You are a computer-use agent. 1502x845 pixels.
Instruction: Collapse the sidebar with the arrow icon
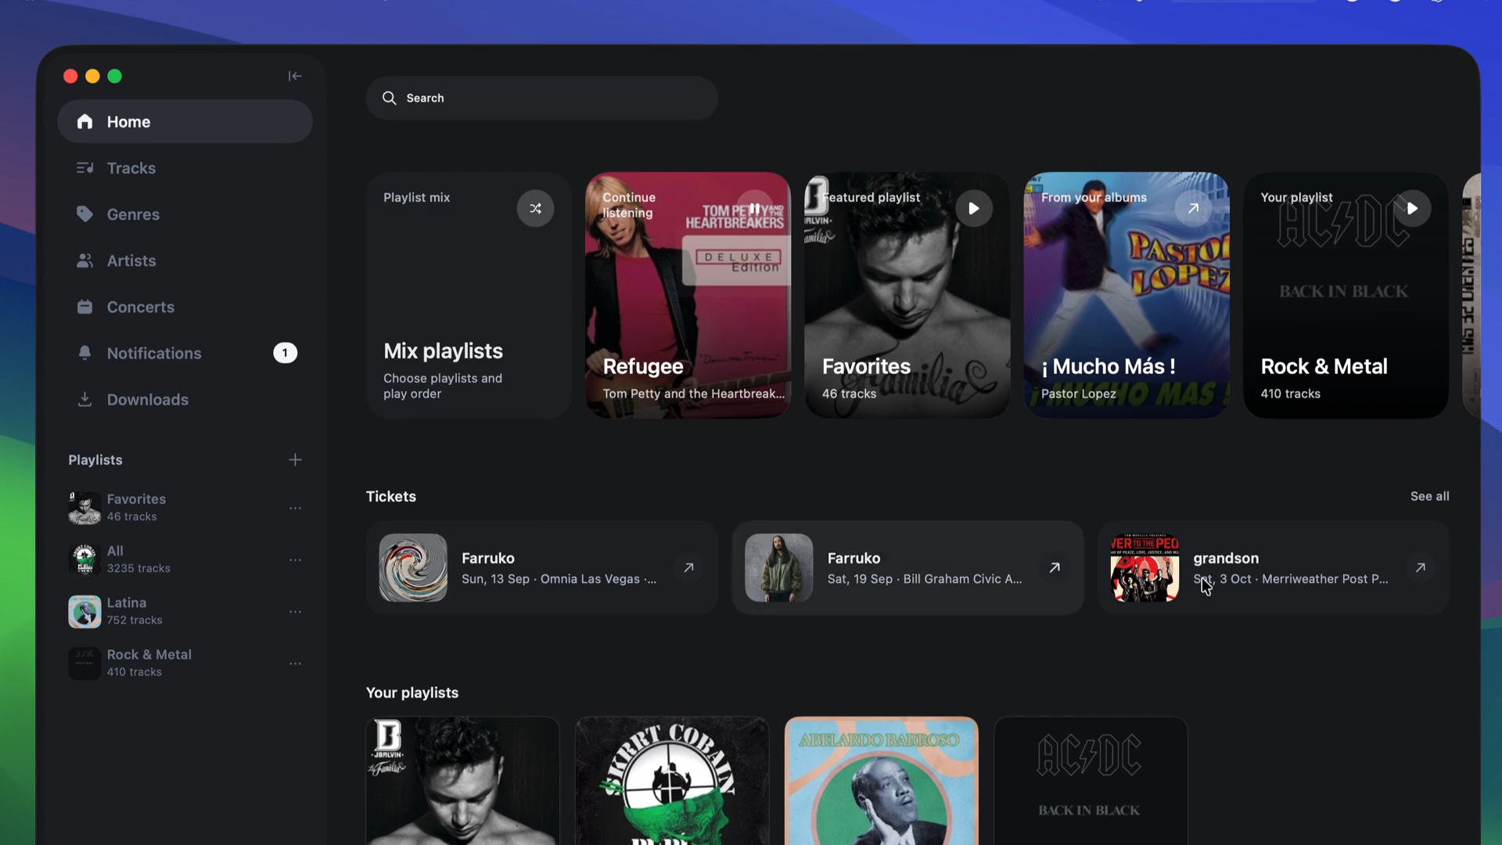pyautogui.click(x=295, y=76)
